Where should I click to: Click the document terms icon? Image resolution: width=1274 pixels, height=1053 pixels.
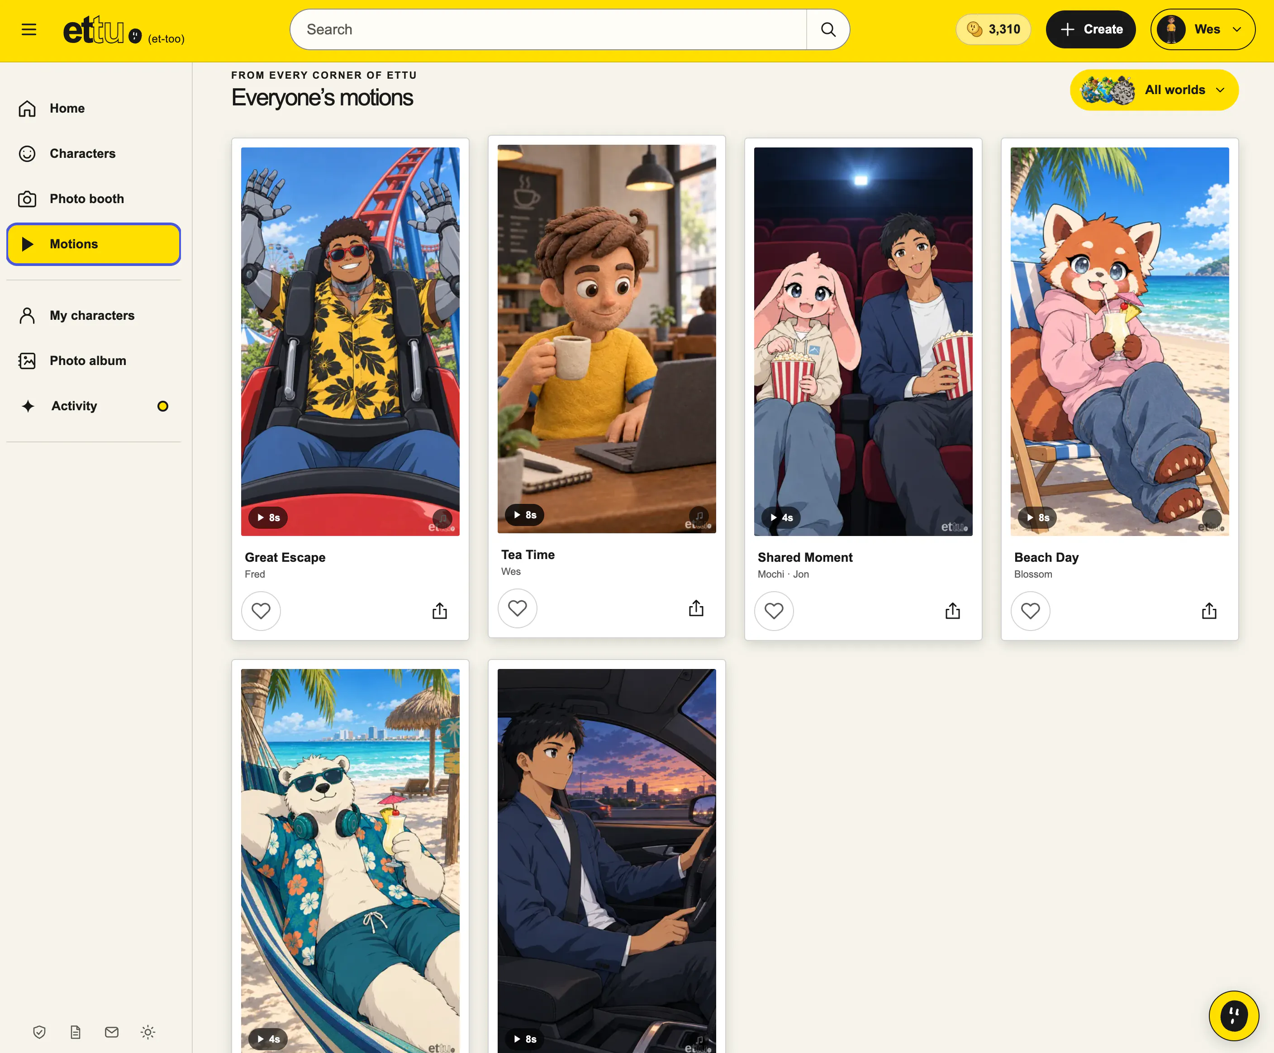point(75,1032)
